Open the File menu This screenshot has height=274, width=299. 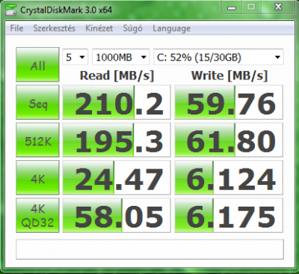[16, 28]
